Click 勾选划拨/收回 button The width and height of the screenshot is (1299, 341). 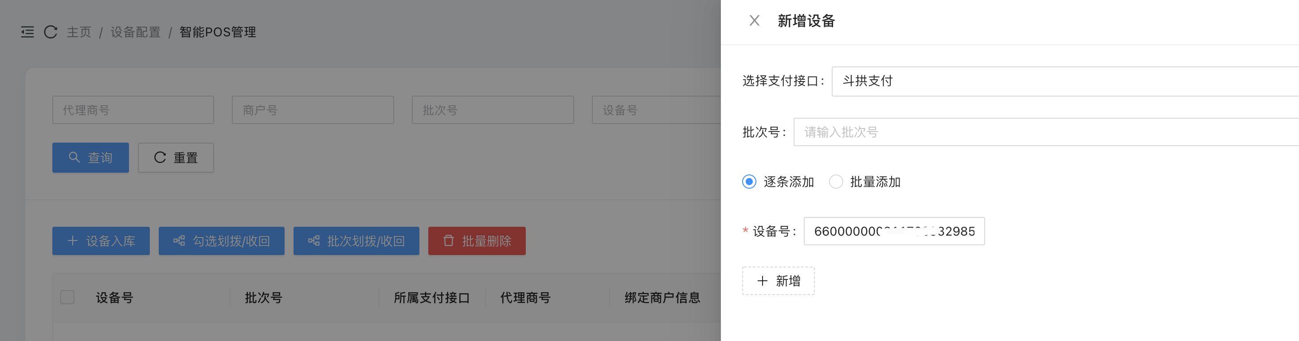click(x=221, y=241)
